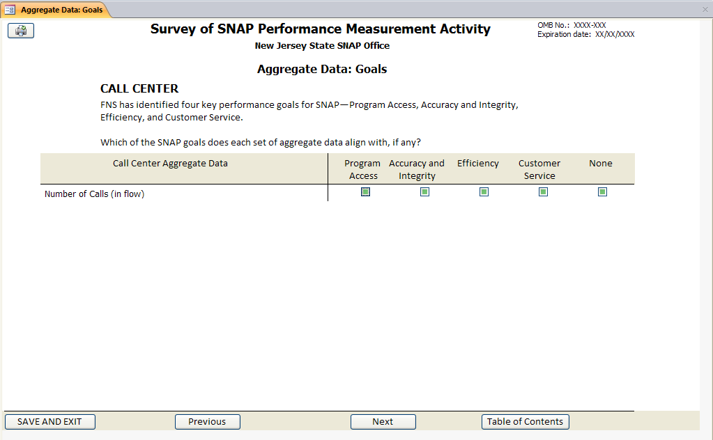Click the Number of Calls (in flow) row label
Screen dimensions: 713x440
click(94, 194)
